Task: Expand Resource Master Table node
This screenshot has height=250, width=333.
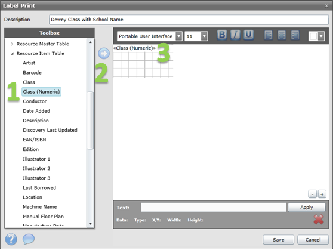Action: coord(12,44)
